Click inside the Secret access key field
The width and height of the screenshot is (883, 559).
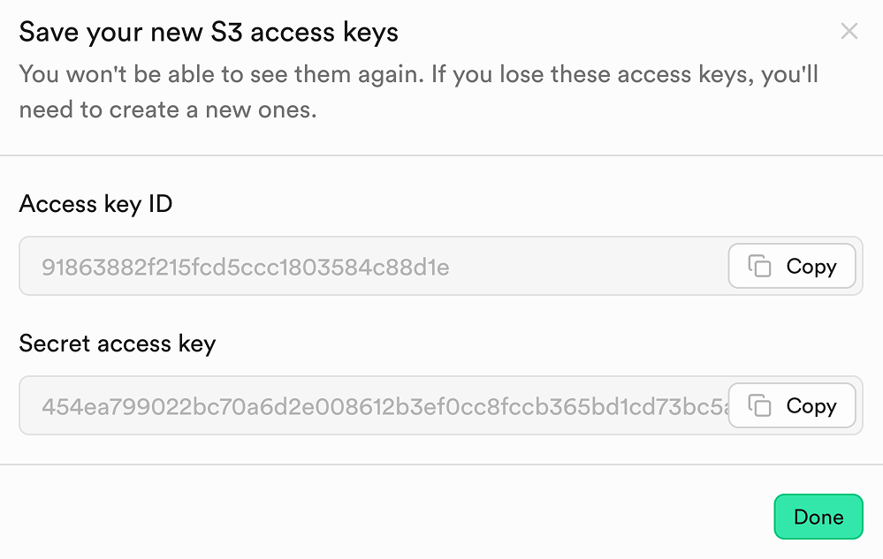click(x=354, y=405)
